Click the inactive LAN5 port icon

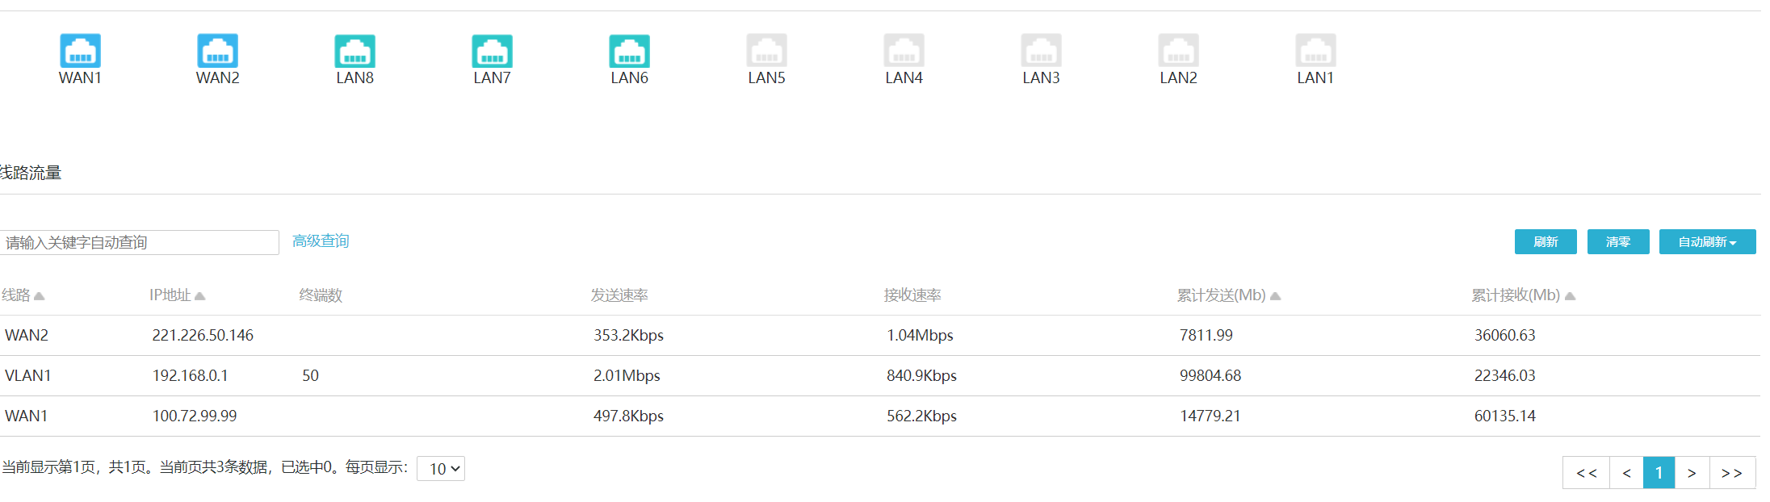(x=766, y=51)
